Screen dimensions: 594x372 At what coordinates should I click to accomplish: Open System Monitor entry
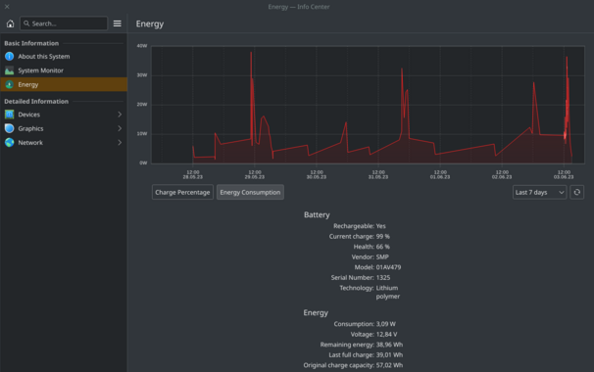pyautogui.click(x=64, y=70)
